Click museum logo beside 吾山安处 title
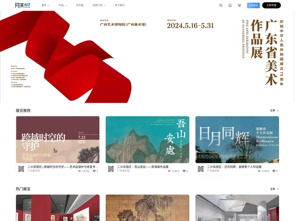This screenshot has width=295, height=221. [x=111, y=169]
